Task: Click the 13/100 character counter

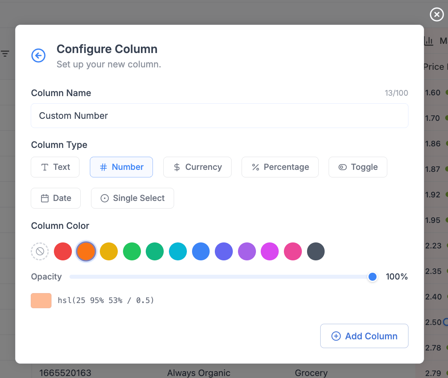Action: (x=396, y=93)
